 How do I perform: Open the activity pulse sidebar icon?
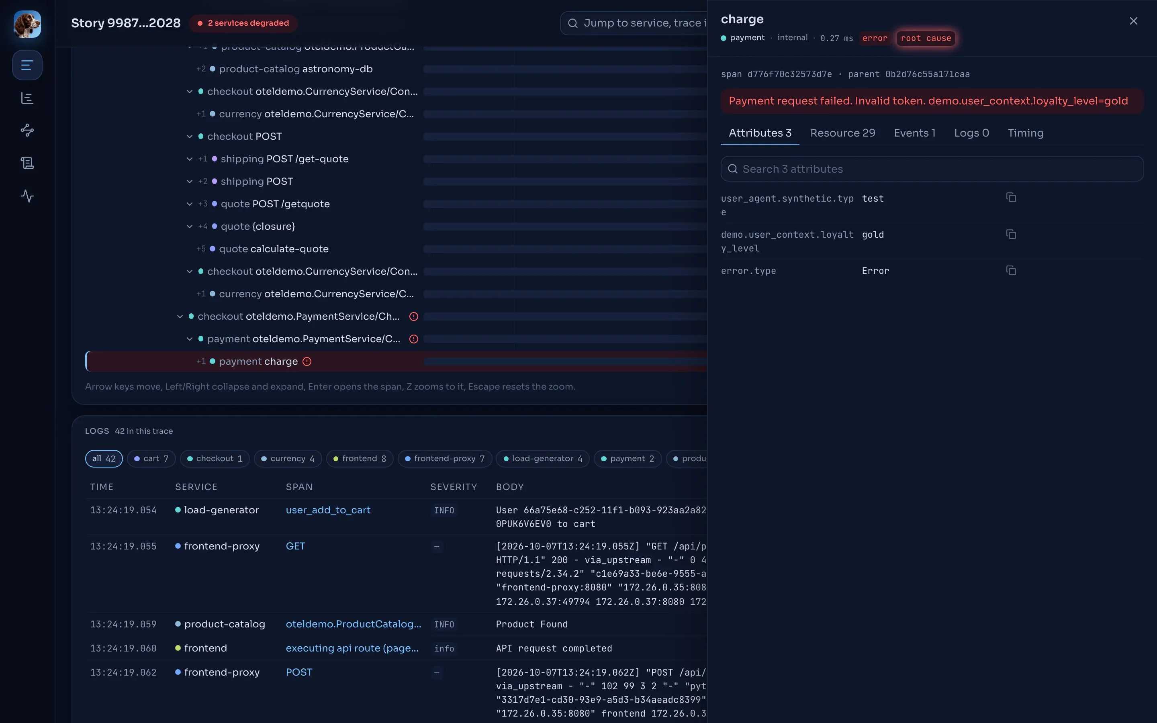pyautogui.click(x=27, y=196)
